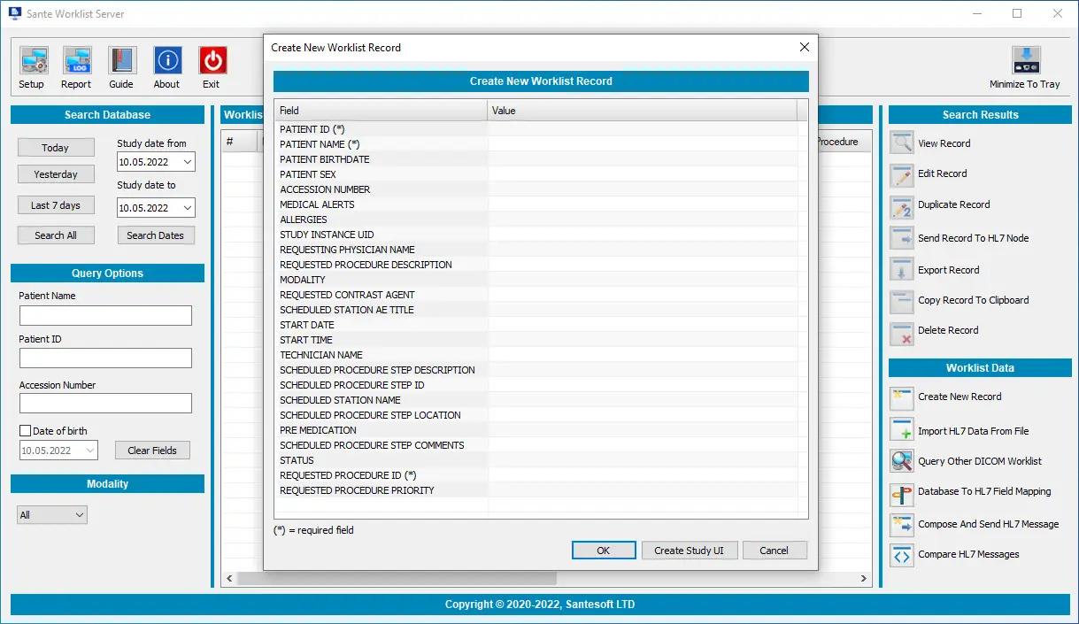Expand the Study date from dropdown
1079x624 pixels.
[186, 162]
